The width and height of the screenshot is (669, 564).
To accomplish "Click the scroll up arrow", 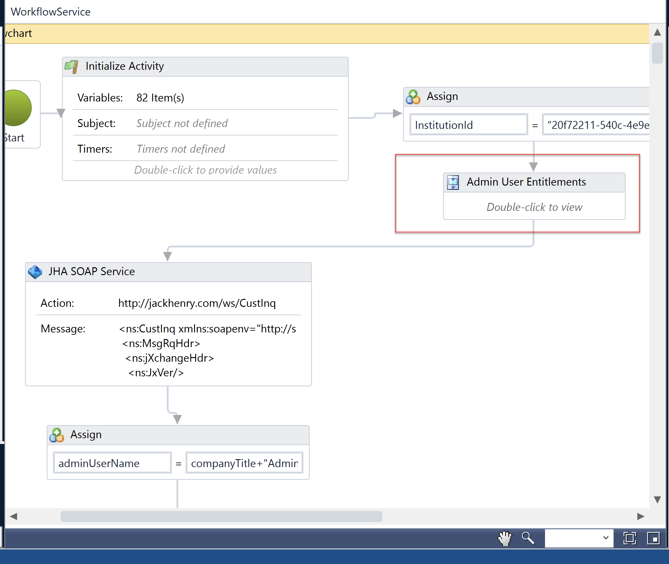I will [657, 32].
